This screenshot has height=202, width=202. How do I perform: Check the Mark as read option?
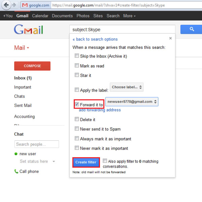click(x=77, y=65)
